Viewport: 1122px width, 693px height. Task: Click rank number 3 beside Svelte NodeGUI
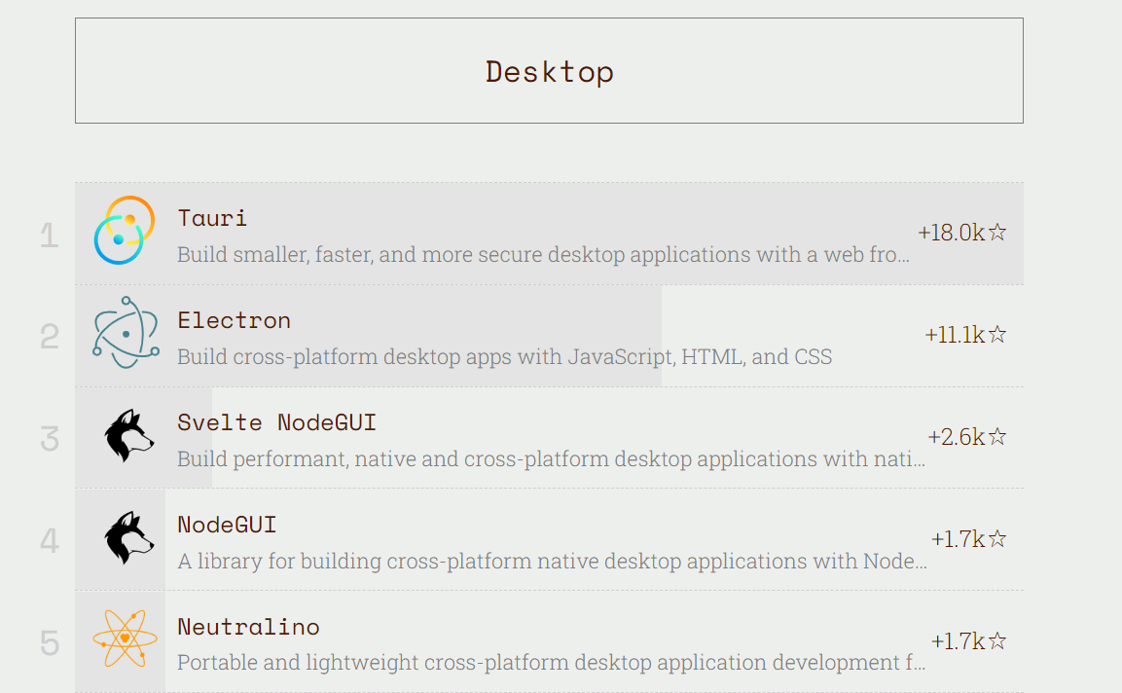(49, 438)
